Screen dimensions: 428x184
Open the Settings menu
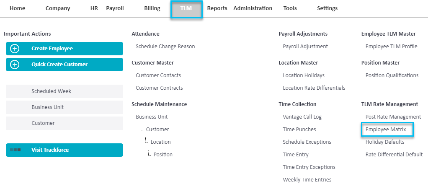point(327,8)
